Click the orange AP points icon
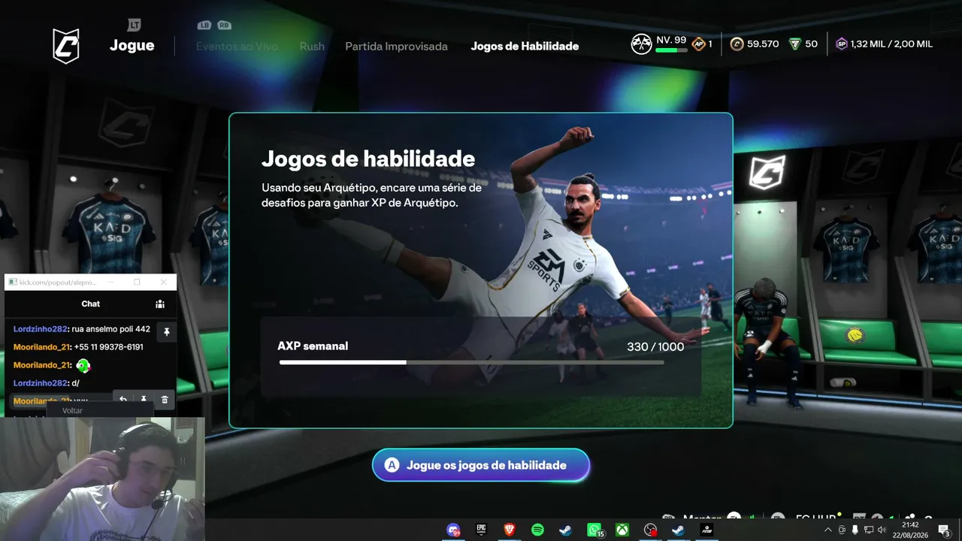 698,44
